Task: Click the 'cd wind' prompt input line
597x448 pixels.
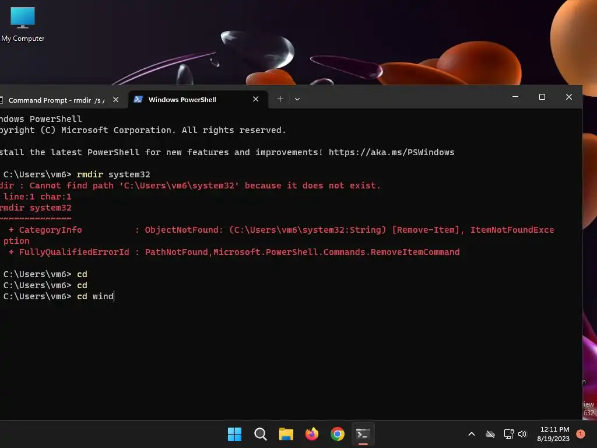Action: pyautogui.click(x=58, y=296)
